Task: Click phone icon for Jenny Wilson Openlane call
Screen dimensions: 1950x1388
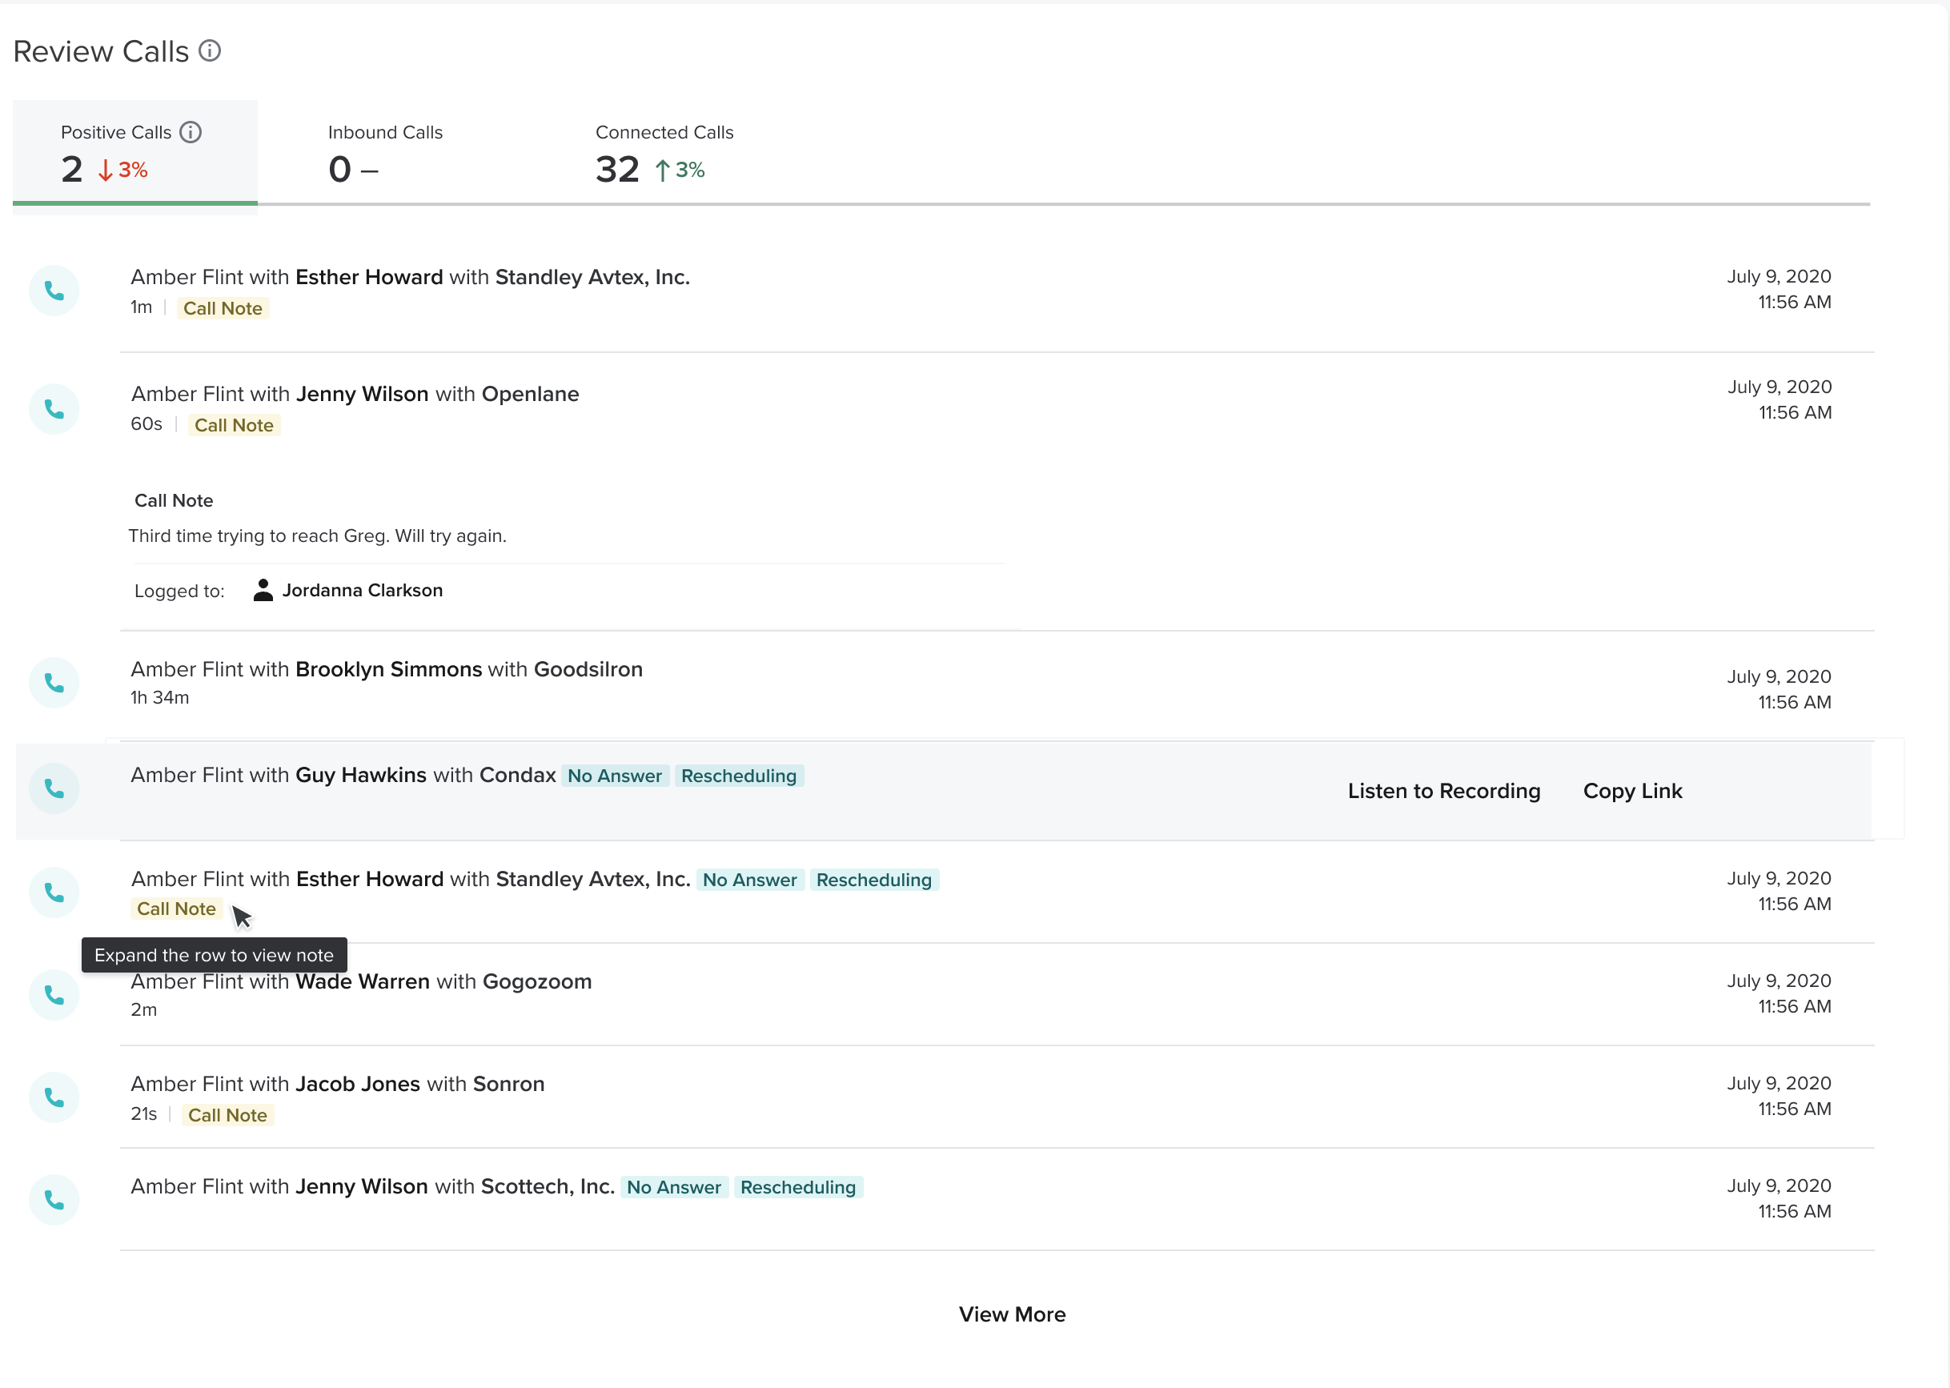Action: 54,409
